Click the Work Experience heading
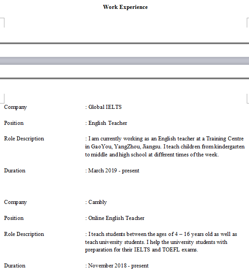Image resolution: width=249 pixels, height=271 pixels. coord(125,7)
